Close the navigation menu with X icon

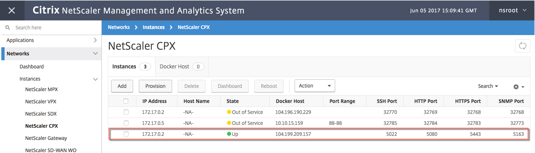[12, 11]
